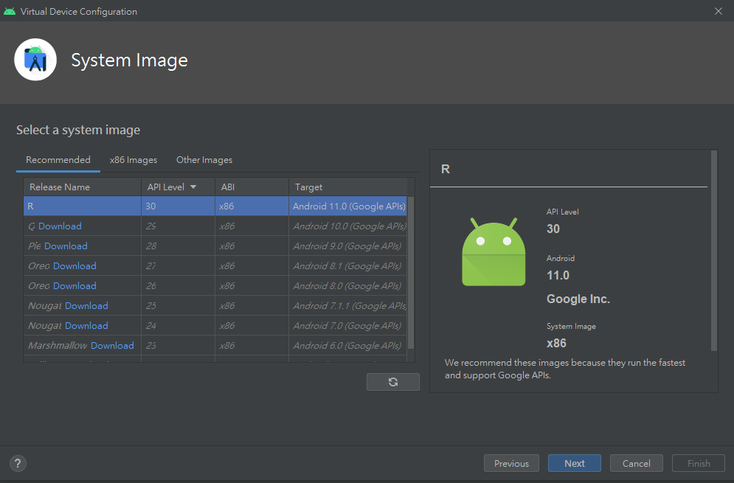Select Android 7.1.1 (Google APIs) target cell
734x483 pixels.
349,305
